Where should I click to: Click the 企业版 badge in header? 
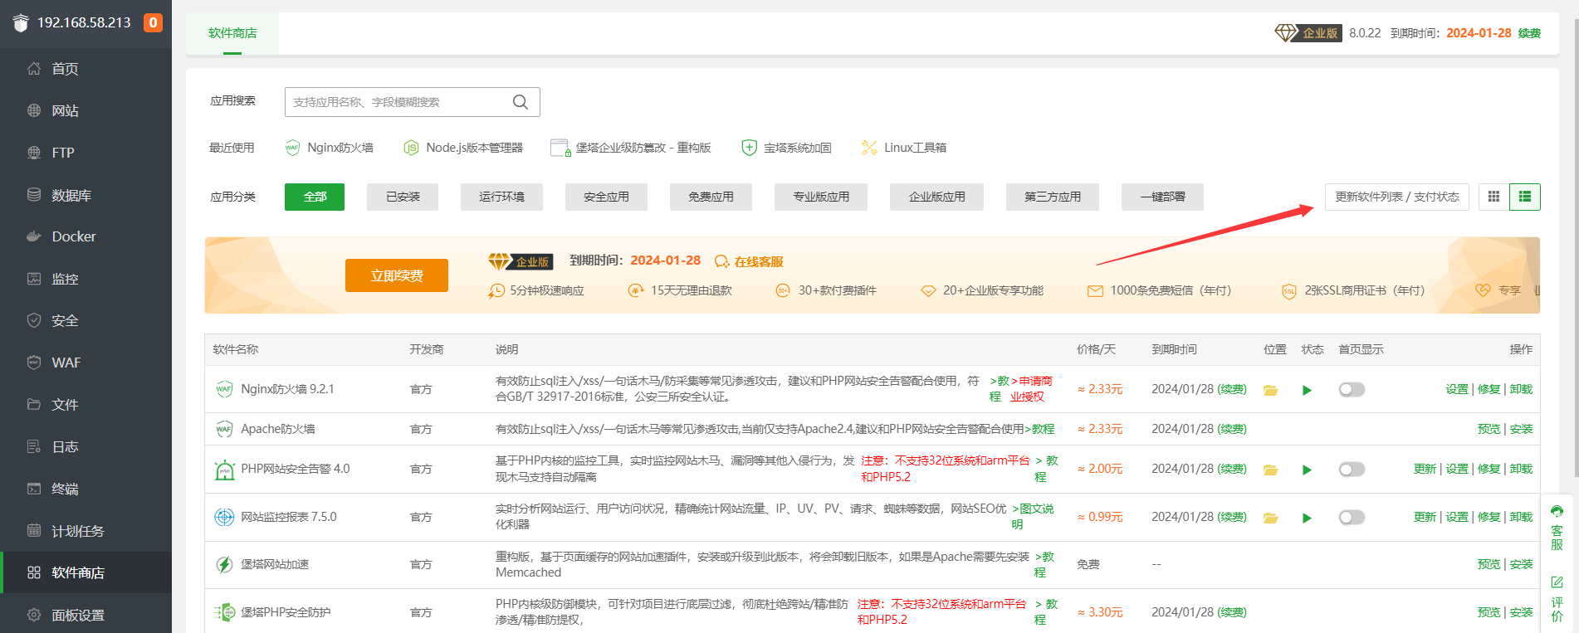[x=1308, y=33]
